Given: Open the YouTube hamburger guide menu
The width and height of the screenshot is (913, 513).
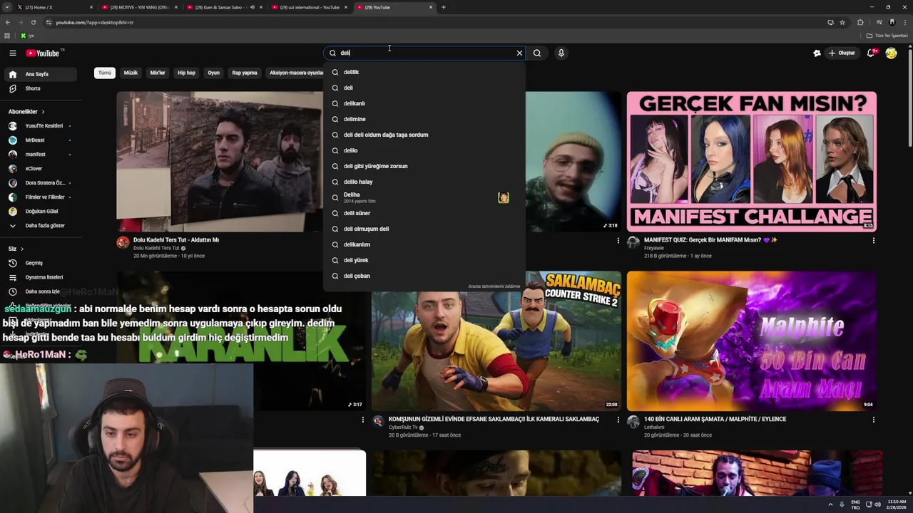Looking at the screenshot, I should 12,53.
